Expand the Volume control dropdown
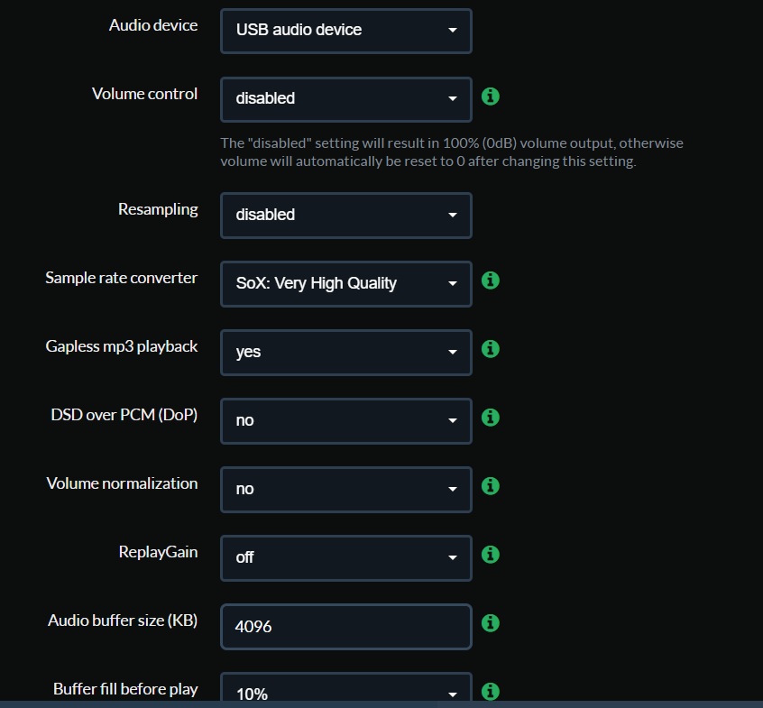 point(346,99)
